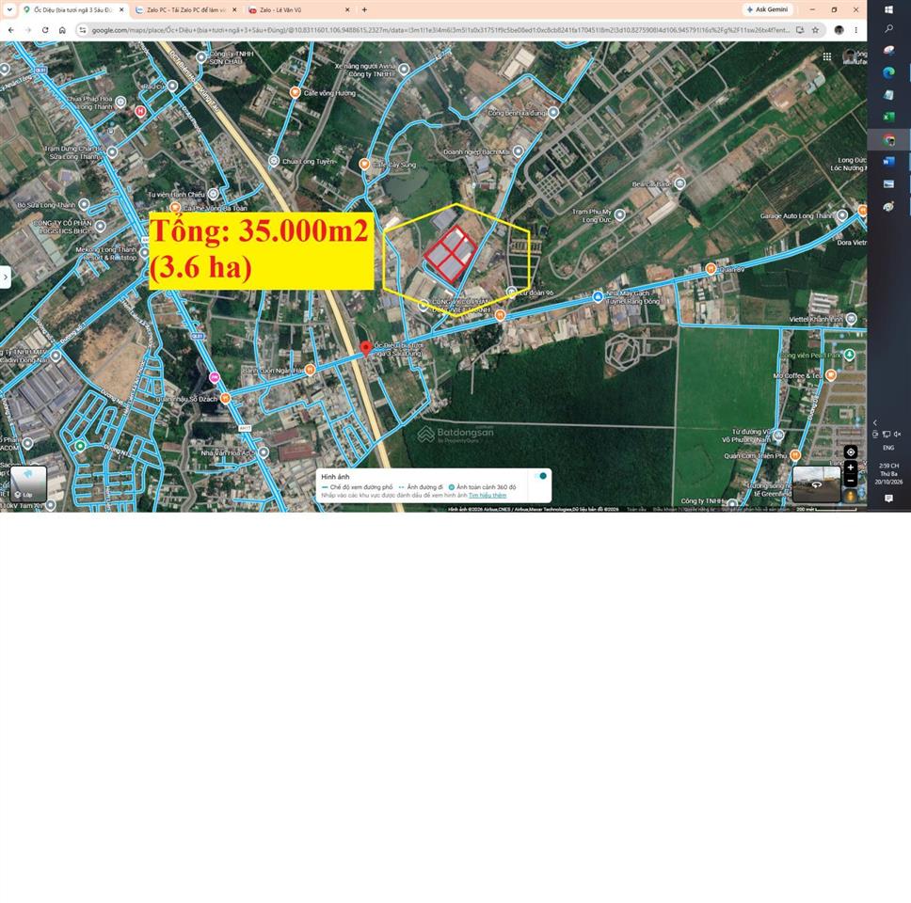Select Bò Sữa Long Thành marker
Viewport: 911px width, 903px height.
click(85, 204)
